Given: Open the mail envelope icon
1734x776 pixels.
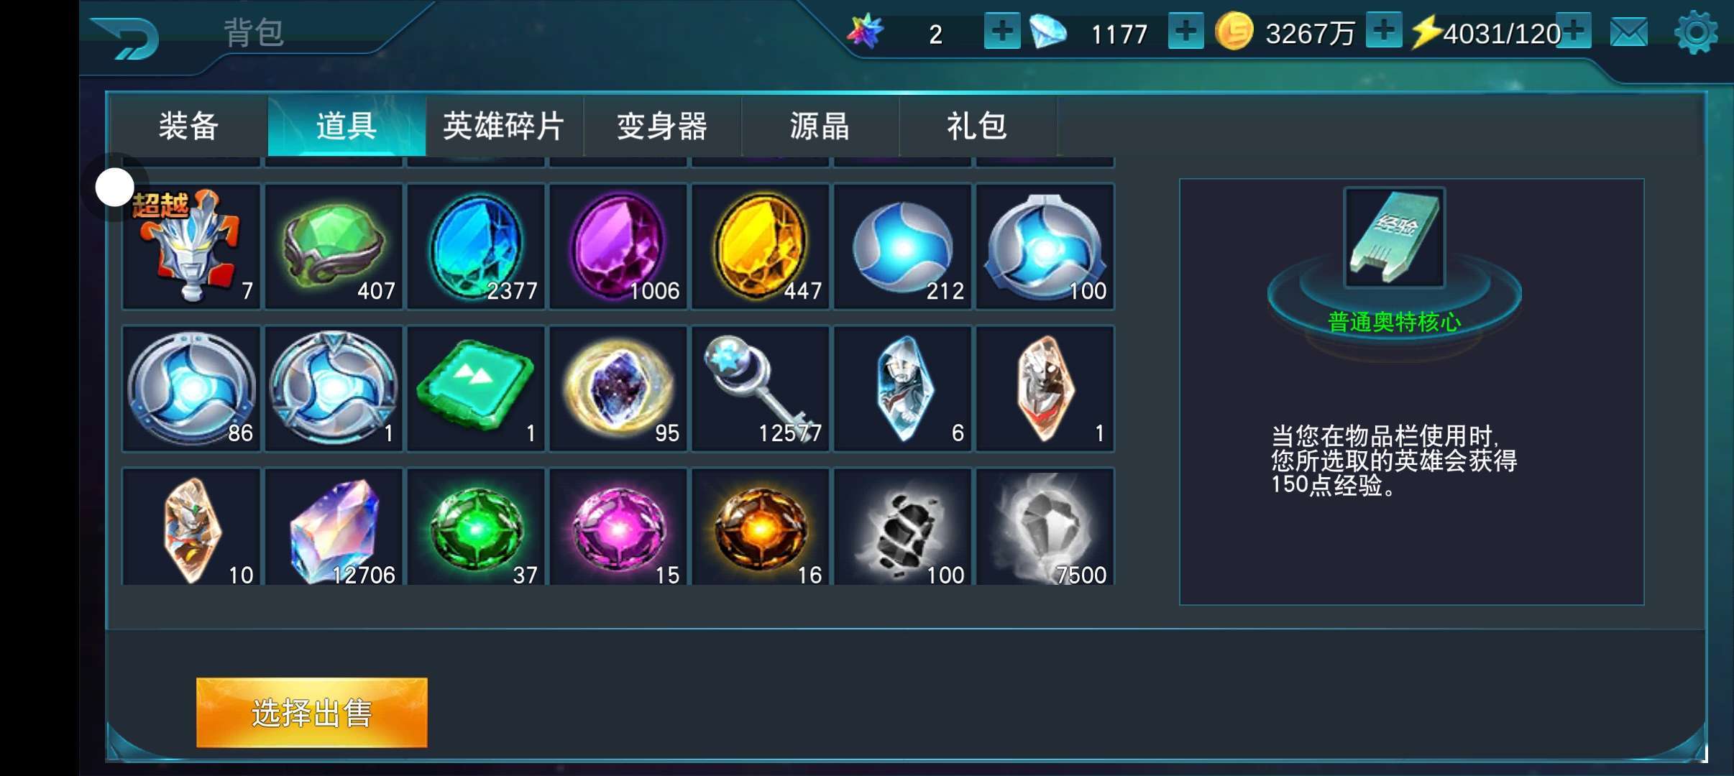Looking at the screenshot, I should pyautogui.click(x=1629, y=33).
